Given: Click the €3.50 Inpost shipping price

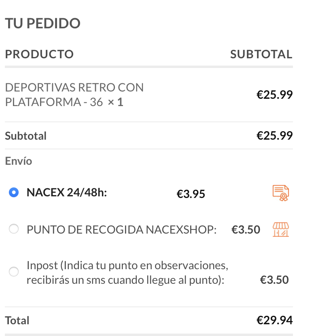Looking at the screenshot, I should click(274, 280).
